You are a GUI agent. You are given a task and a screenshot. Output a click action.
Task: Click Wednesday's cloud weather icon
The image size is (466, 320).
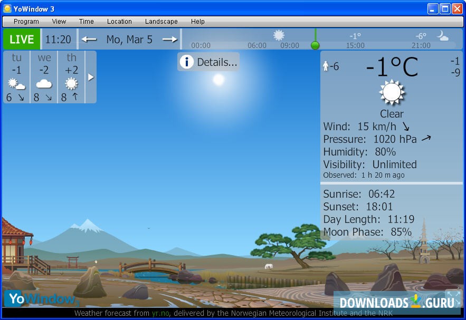[x=44, y=84]
